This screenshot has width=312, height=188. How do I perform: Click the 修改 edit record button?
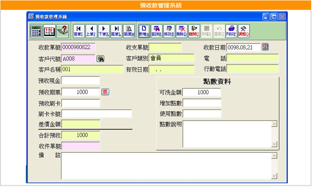[169, 31]
